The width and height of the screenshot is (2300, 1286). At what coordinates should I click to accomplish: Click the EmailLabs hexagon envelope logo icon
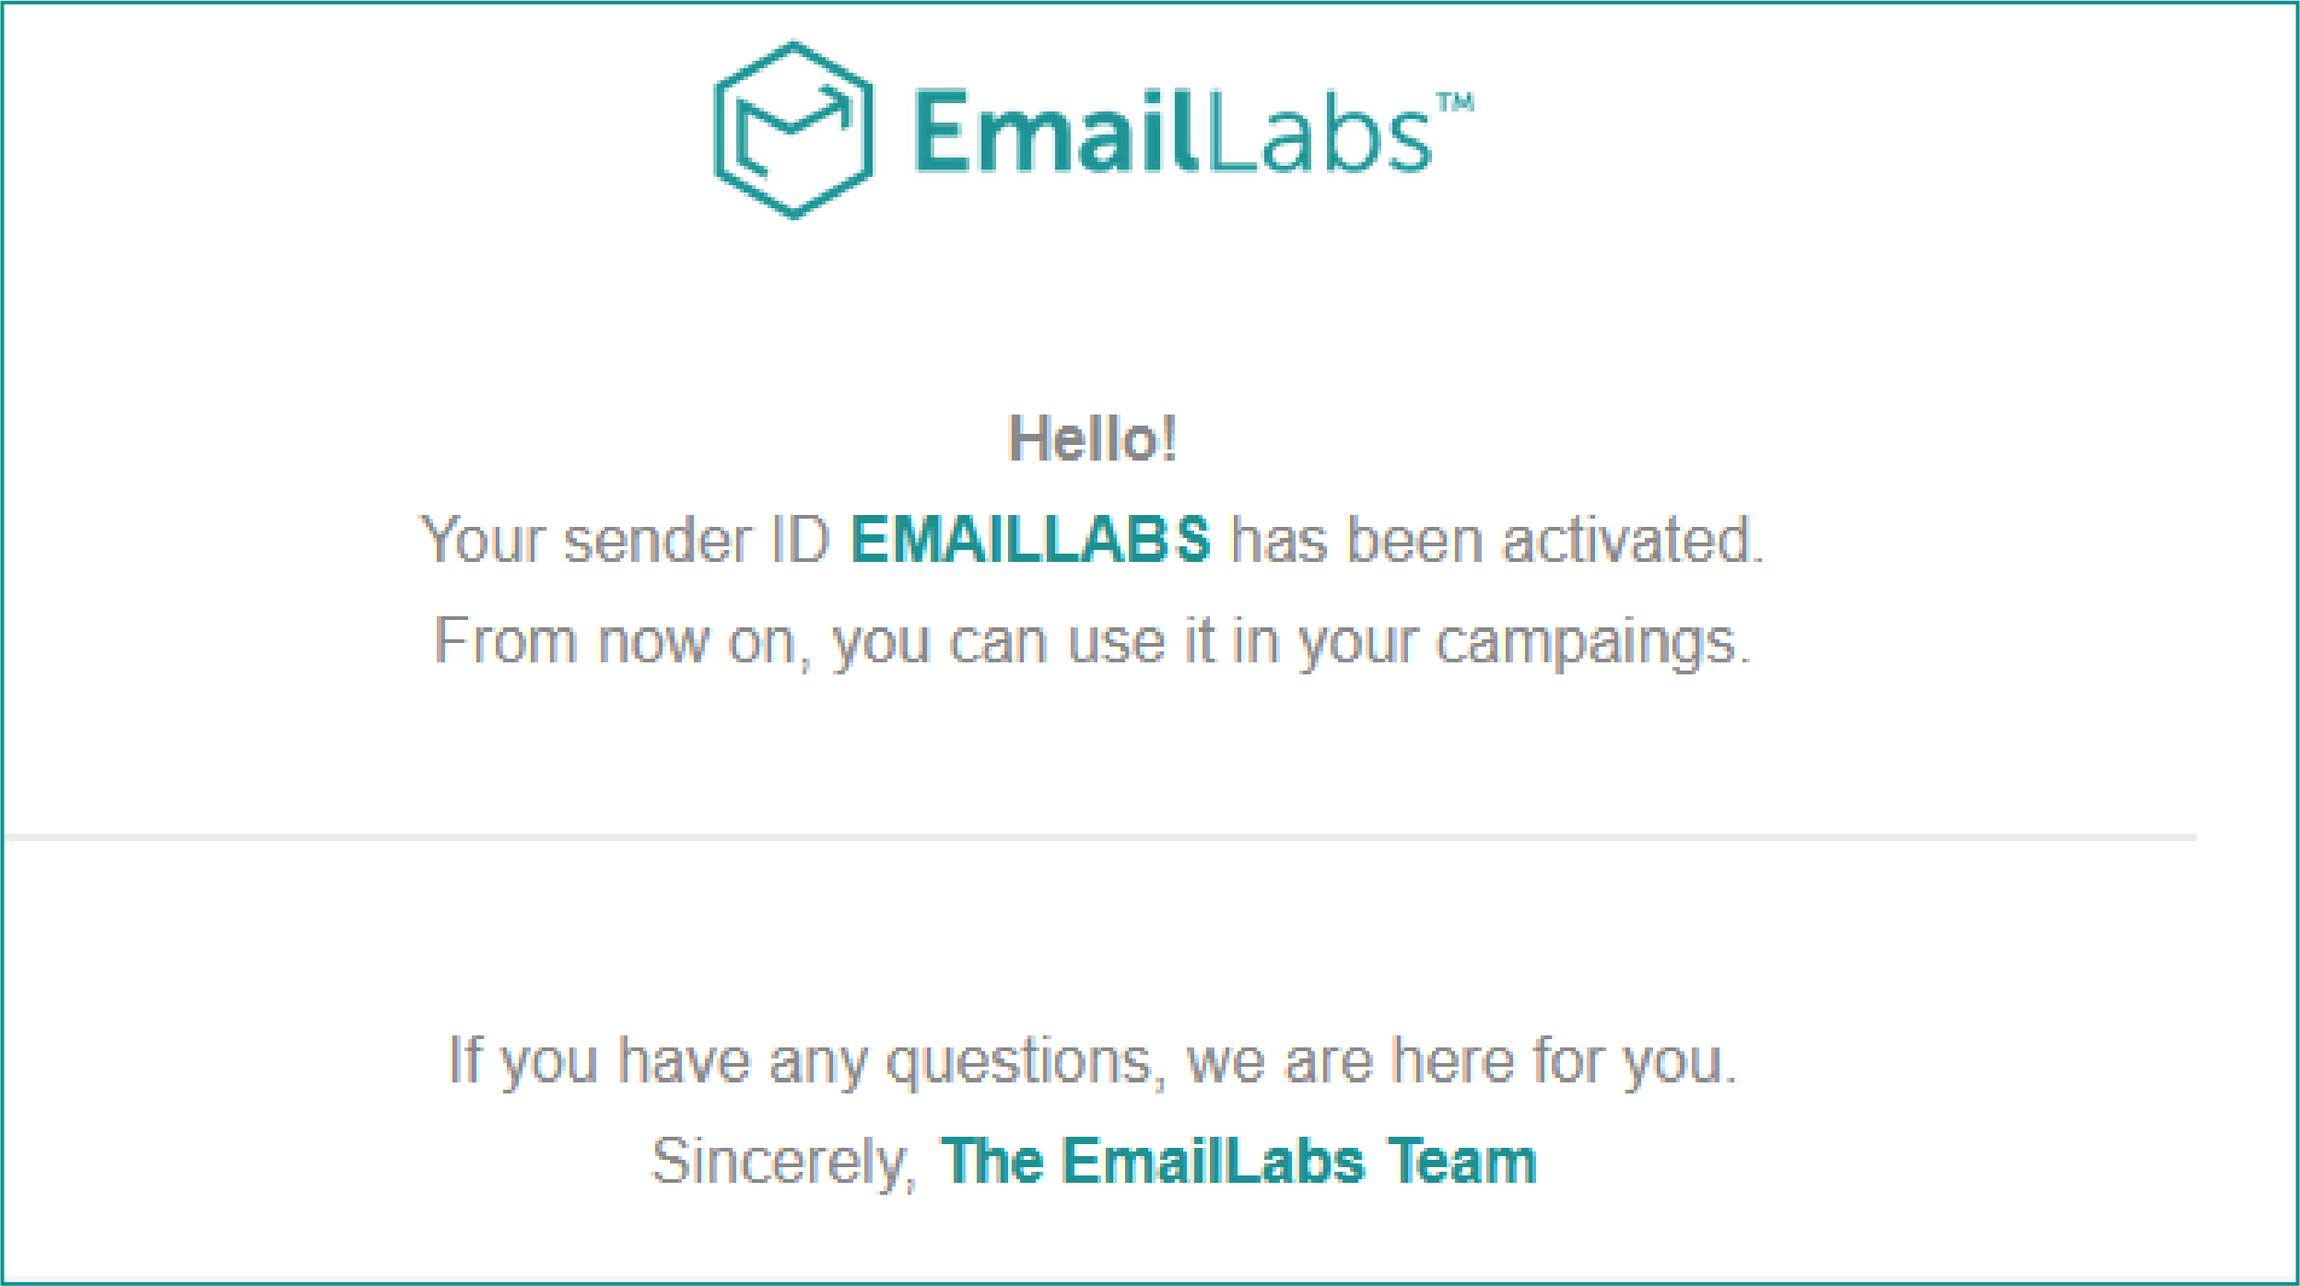click(793, 130)
